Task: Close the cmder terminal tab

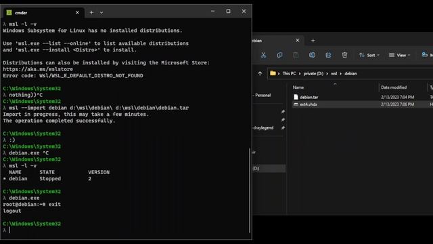Action: point(77,12)
